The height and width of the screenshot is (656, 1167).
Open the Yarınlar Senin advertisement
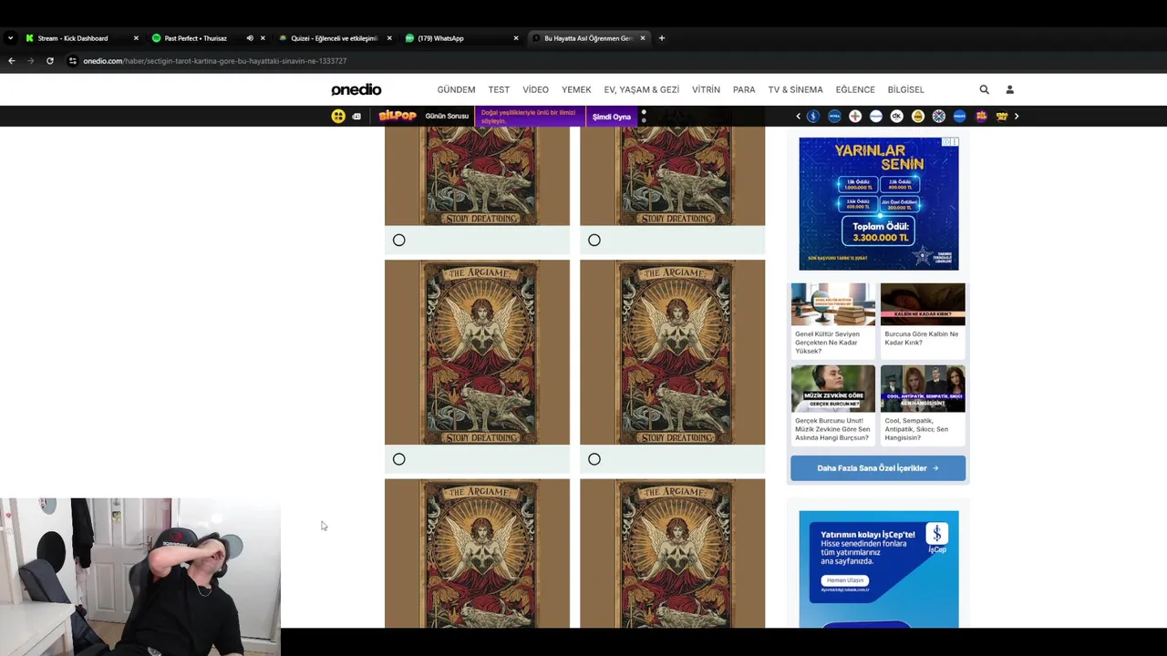(879, 203)
